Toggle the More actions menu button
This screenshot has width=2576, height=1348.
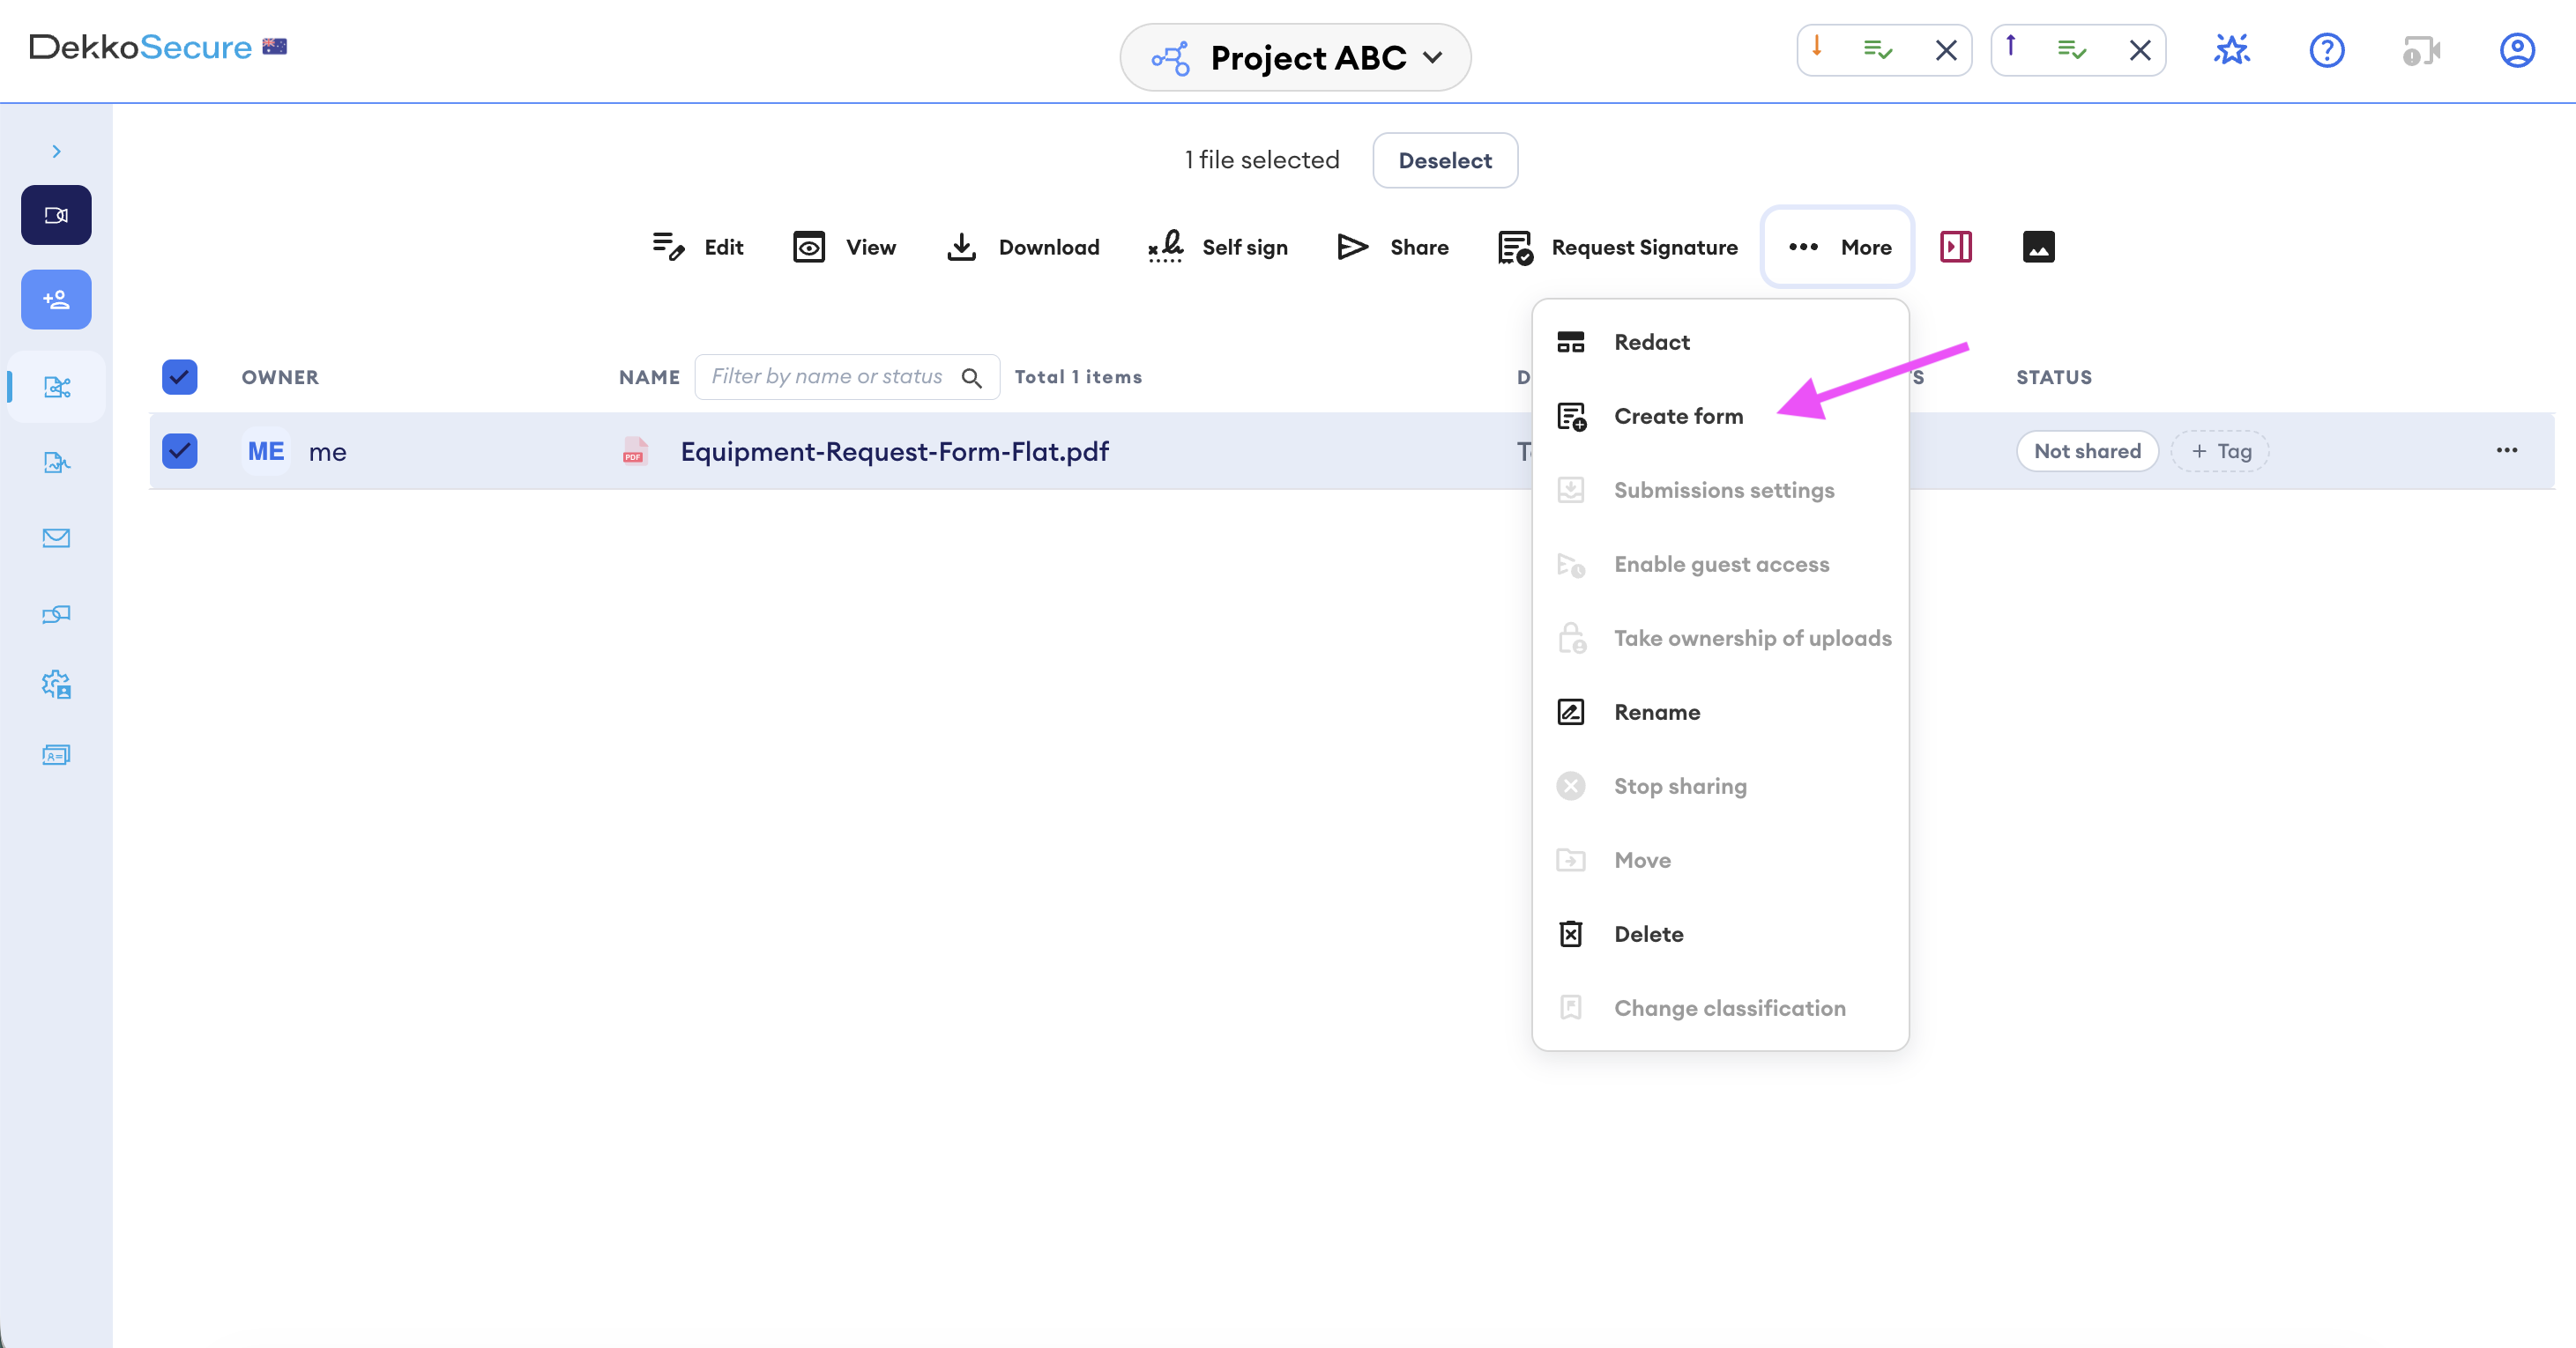coord(1838,247)
